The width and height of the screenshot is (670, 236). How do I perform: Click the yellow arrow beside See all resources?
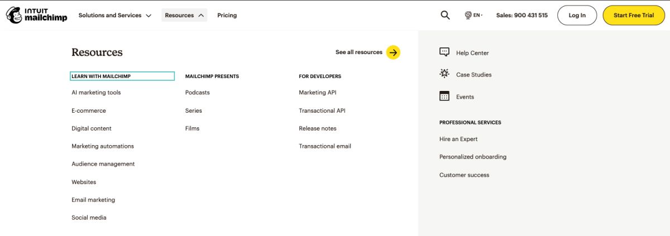click(x=393, y=52)
